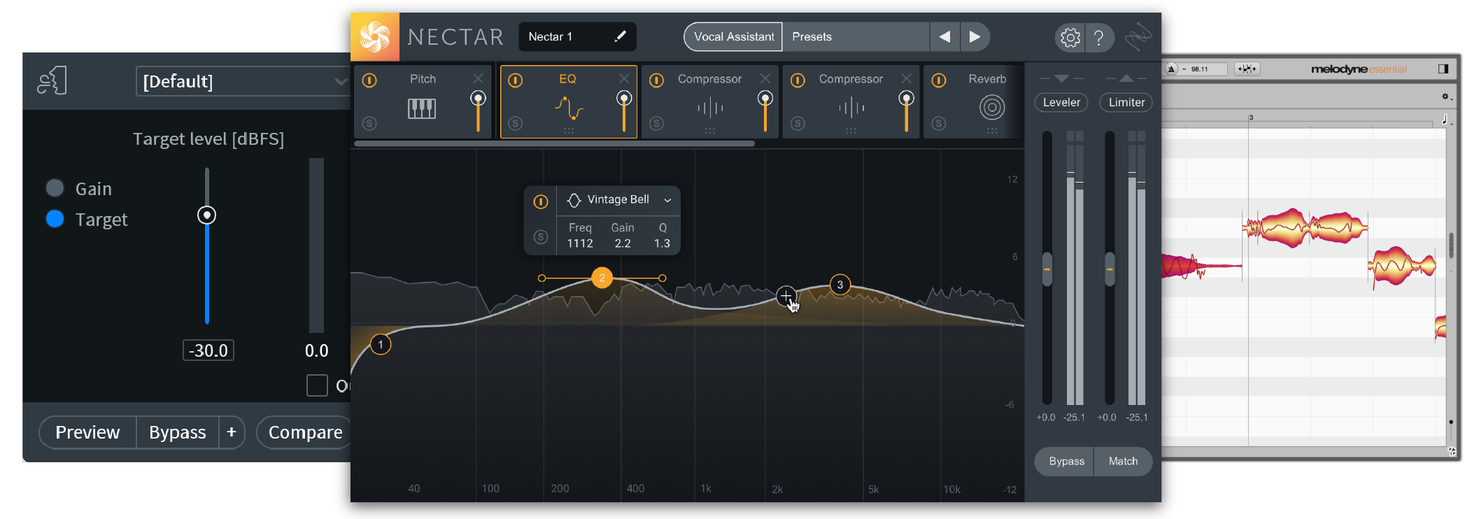1479x519 pixels.
Task: Click Bypass in the left leveler plugin
Action: [x=178, y=432]
